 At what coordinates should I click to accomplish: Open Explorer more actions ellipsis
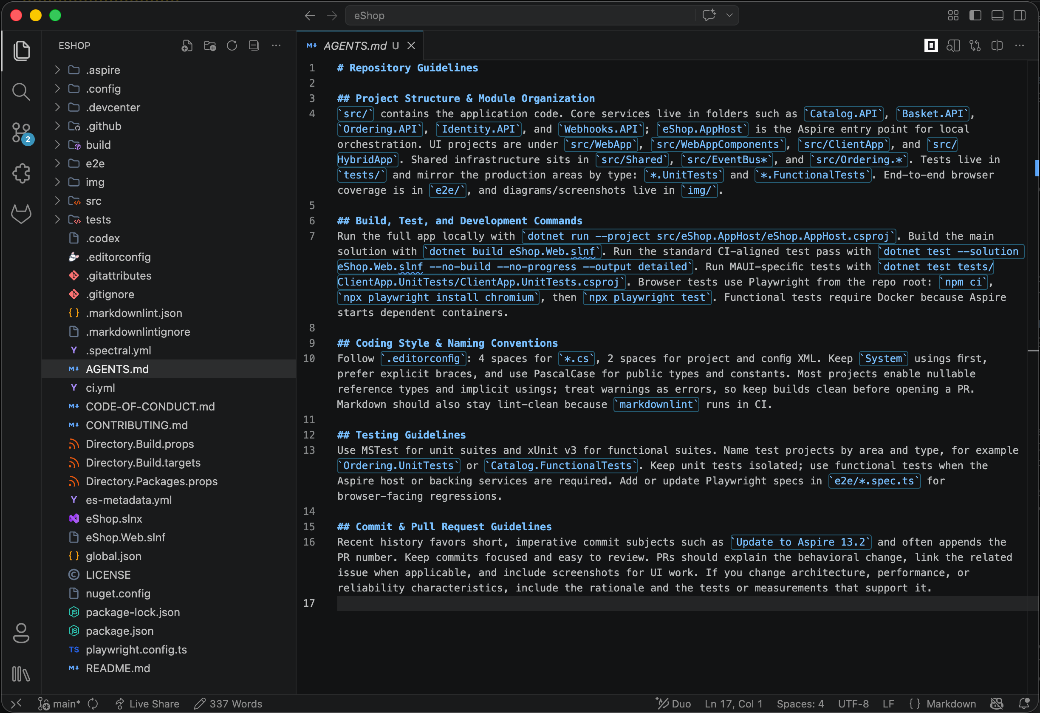[x=277, y=45]
